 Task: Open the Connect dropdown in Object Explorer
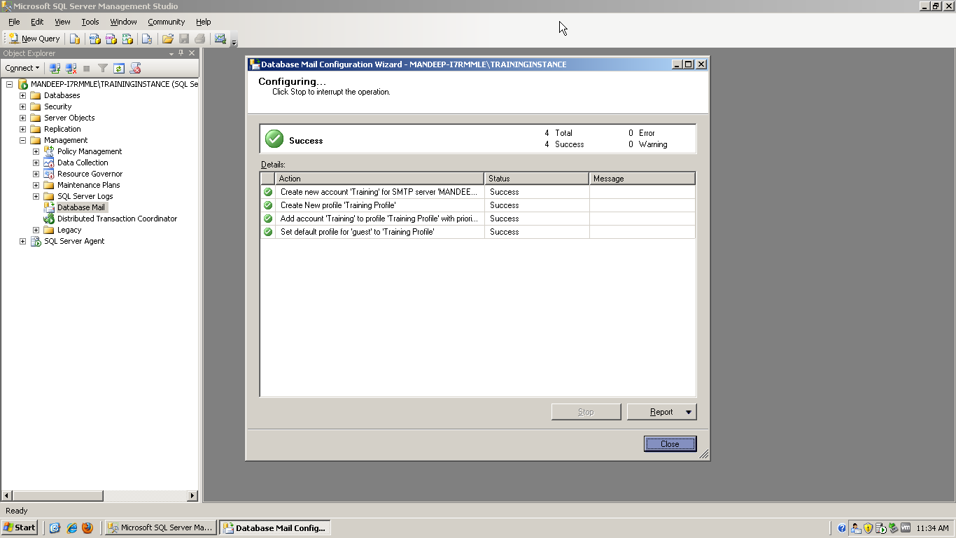[22, 68]
